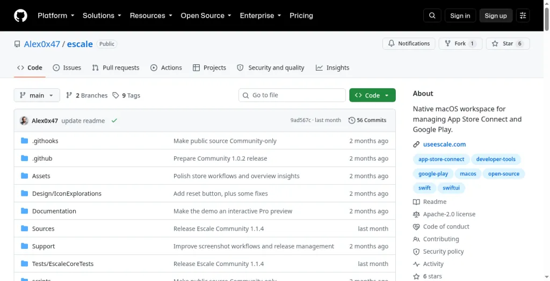
Task: Switch to the Pull requests tab
Action: 116,68
